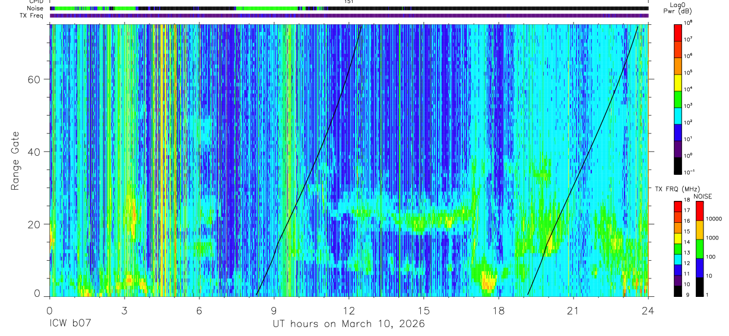
Task: Click UT hours tick label '15'
Action: tap(424, 311)
